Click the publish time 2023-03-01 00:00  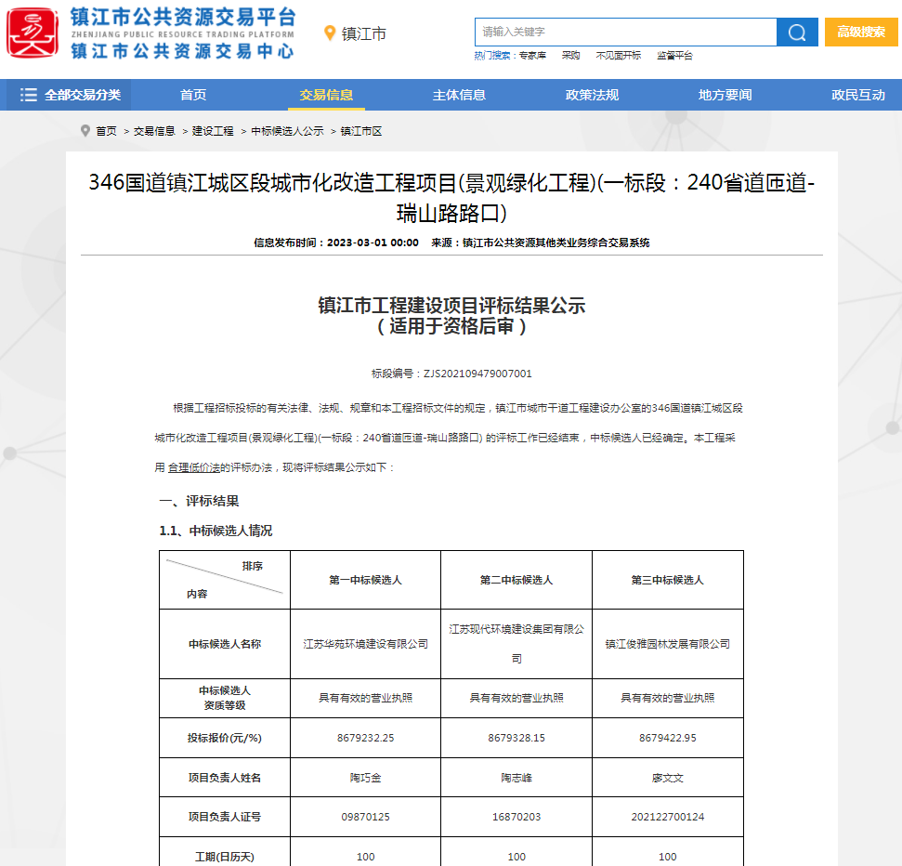(373, 243)
